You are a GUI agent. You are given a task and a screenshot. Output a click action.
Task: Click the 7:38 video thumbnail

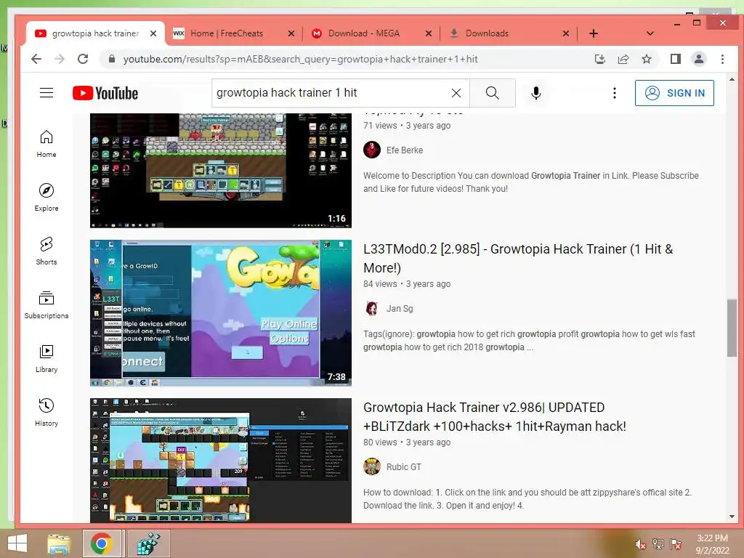(221, 313)
